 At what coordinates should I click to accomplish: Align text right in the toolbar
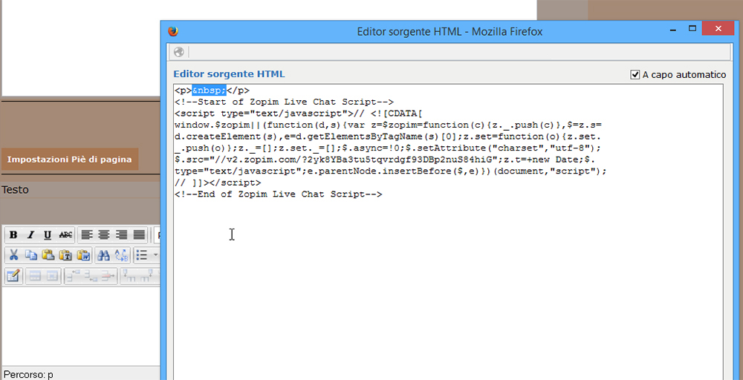click(x=121, y=235)
